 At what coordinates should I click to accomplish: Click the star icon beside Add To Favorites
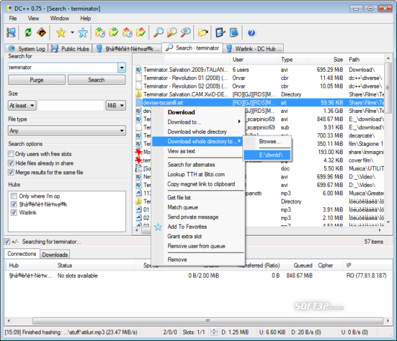(x=158, y=227)
